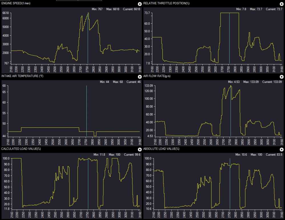
Task: Click the 'Current: 6618' readout on Engine Speed
Action: 132,9
